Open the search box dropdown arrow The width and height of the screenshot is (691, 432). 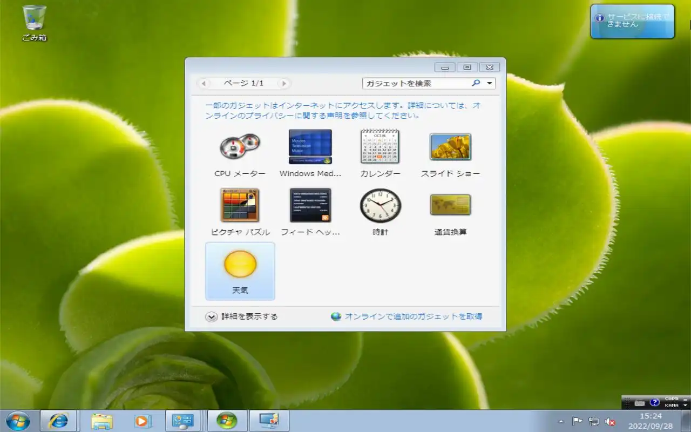click(x=490, y=83)
